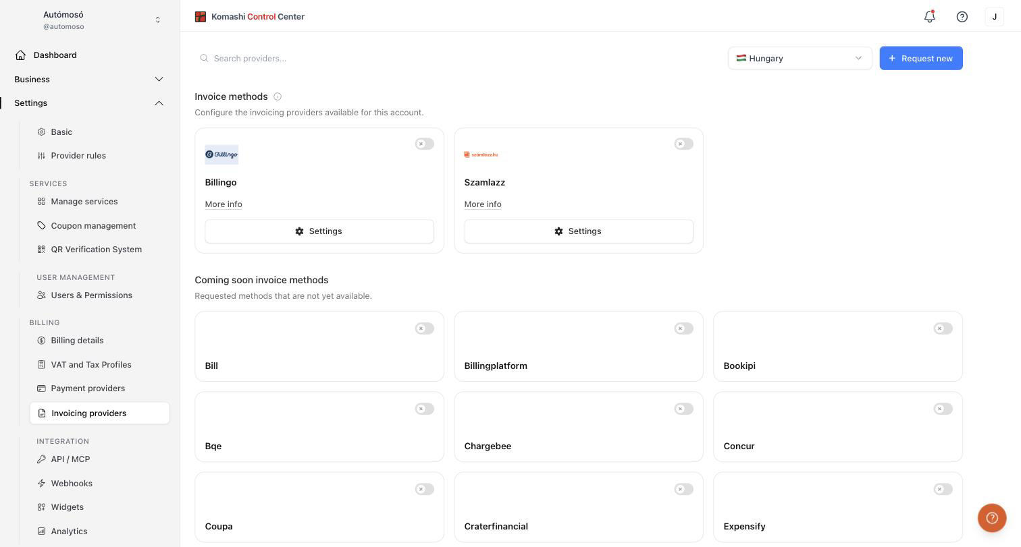Click the Webhooks lightning icon
Screen dimensions: 1021x547
(41, 484)
